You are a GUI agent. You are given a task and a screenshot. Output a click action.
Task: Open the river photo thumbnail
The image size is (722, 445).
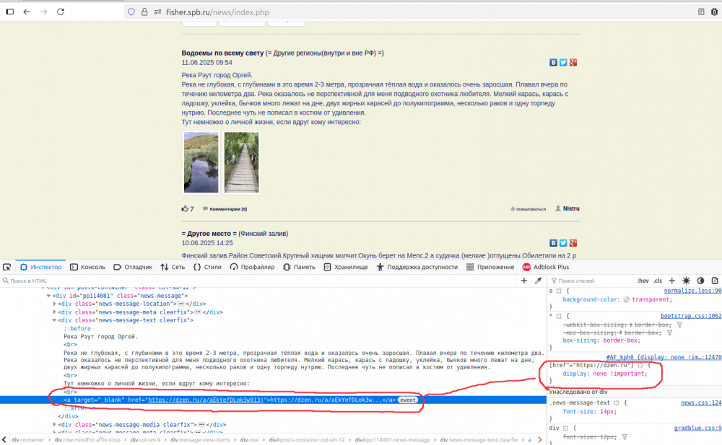pyautogui.click(x=201, y=162)
